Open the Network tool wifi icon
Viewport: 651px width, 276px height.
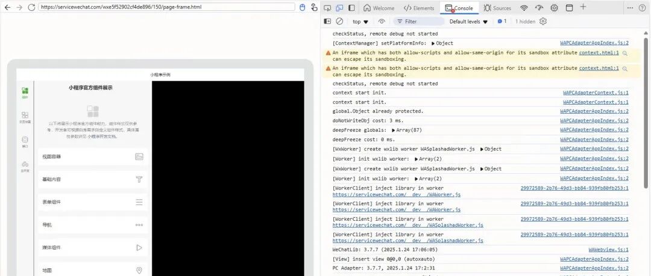(x=524, y=8)
